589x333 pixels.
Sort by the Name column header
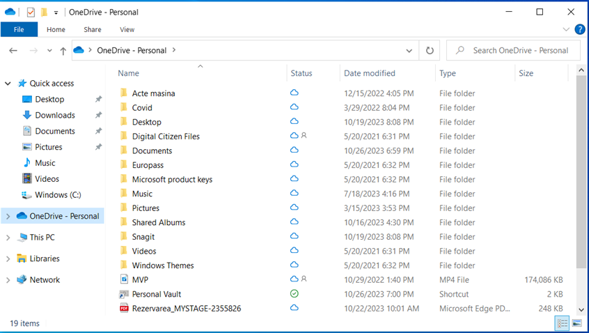(129, 73)
